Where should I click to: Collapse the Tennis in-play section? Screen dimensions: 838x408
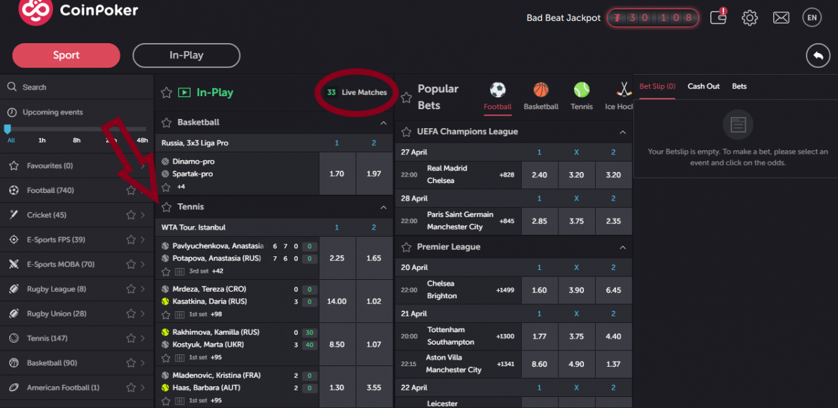pyautogui.click(x=383, y=207)
